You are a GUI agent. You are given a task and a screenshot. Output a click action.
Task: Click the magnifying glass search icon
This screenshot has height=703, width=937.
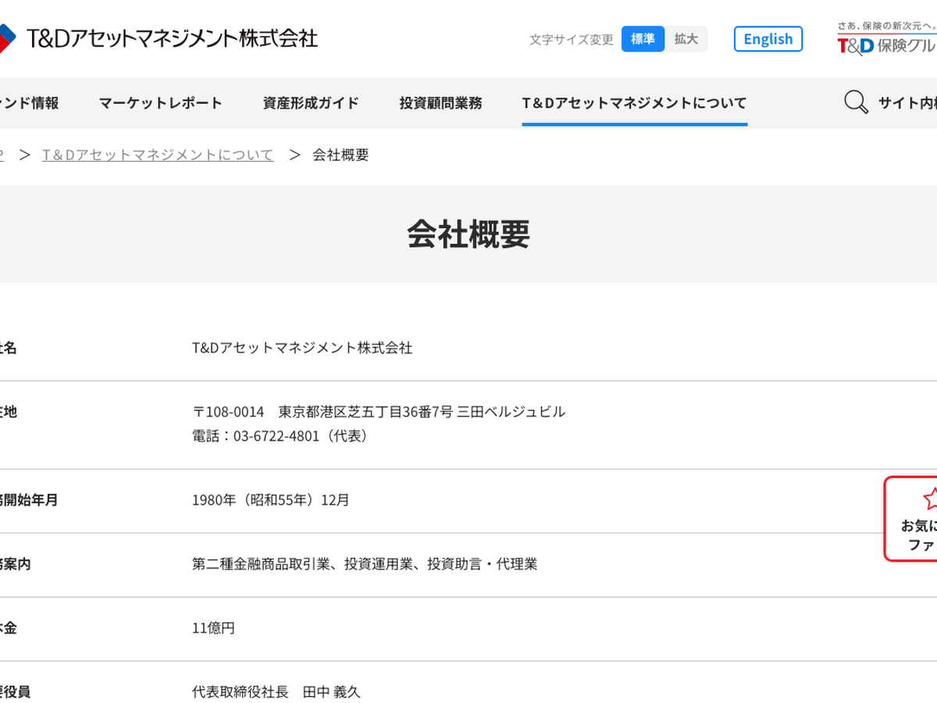click(856, 102)
